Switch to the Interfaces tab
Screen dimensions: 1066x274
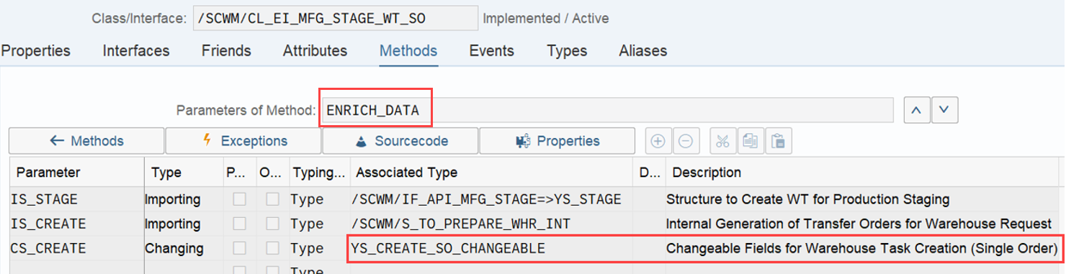136,51
